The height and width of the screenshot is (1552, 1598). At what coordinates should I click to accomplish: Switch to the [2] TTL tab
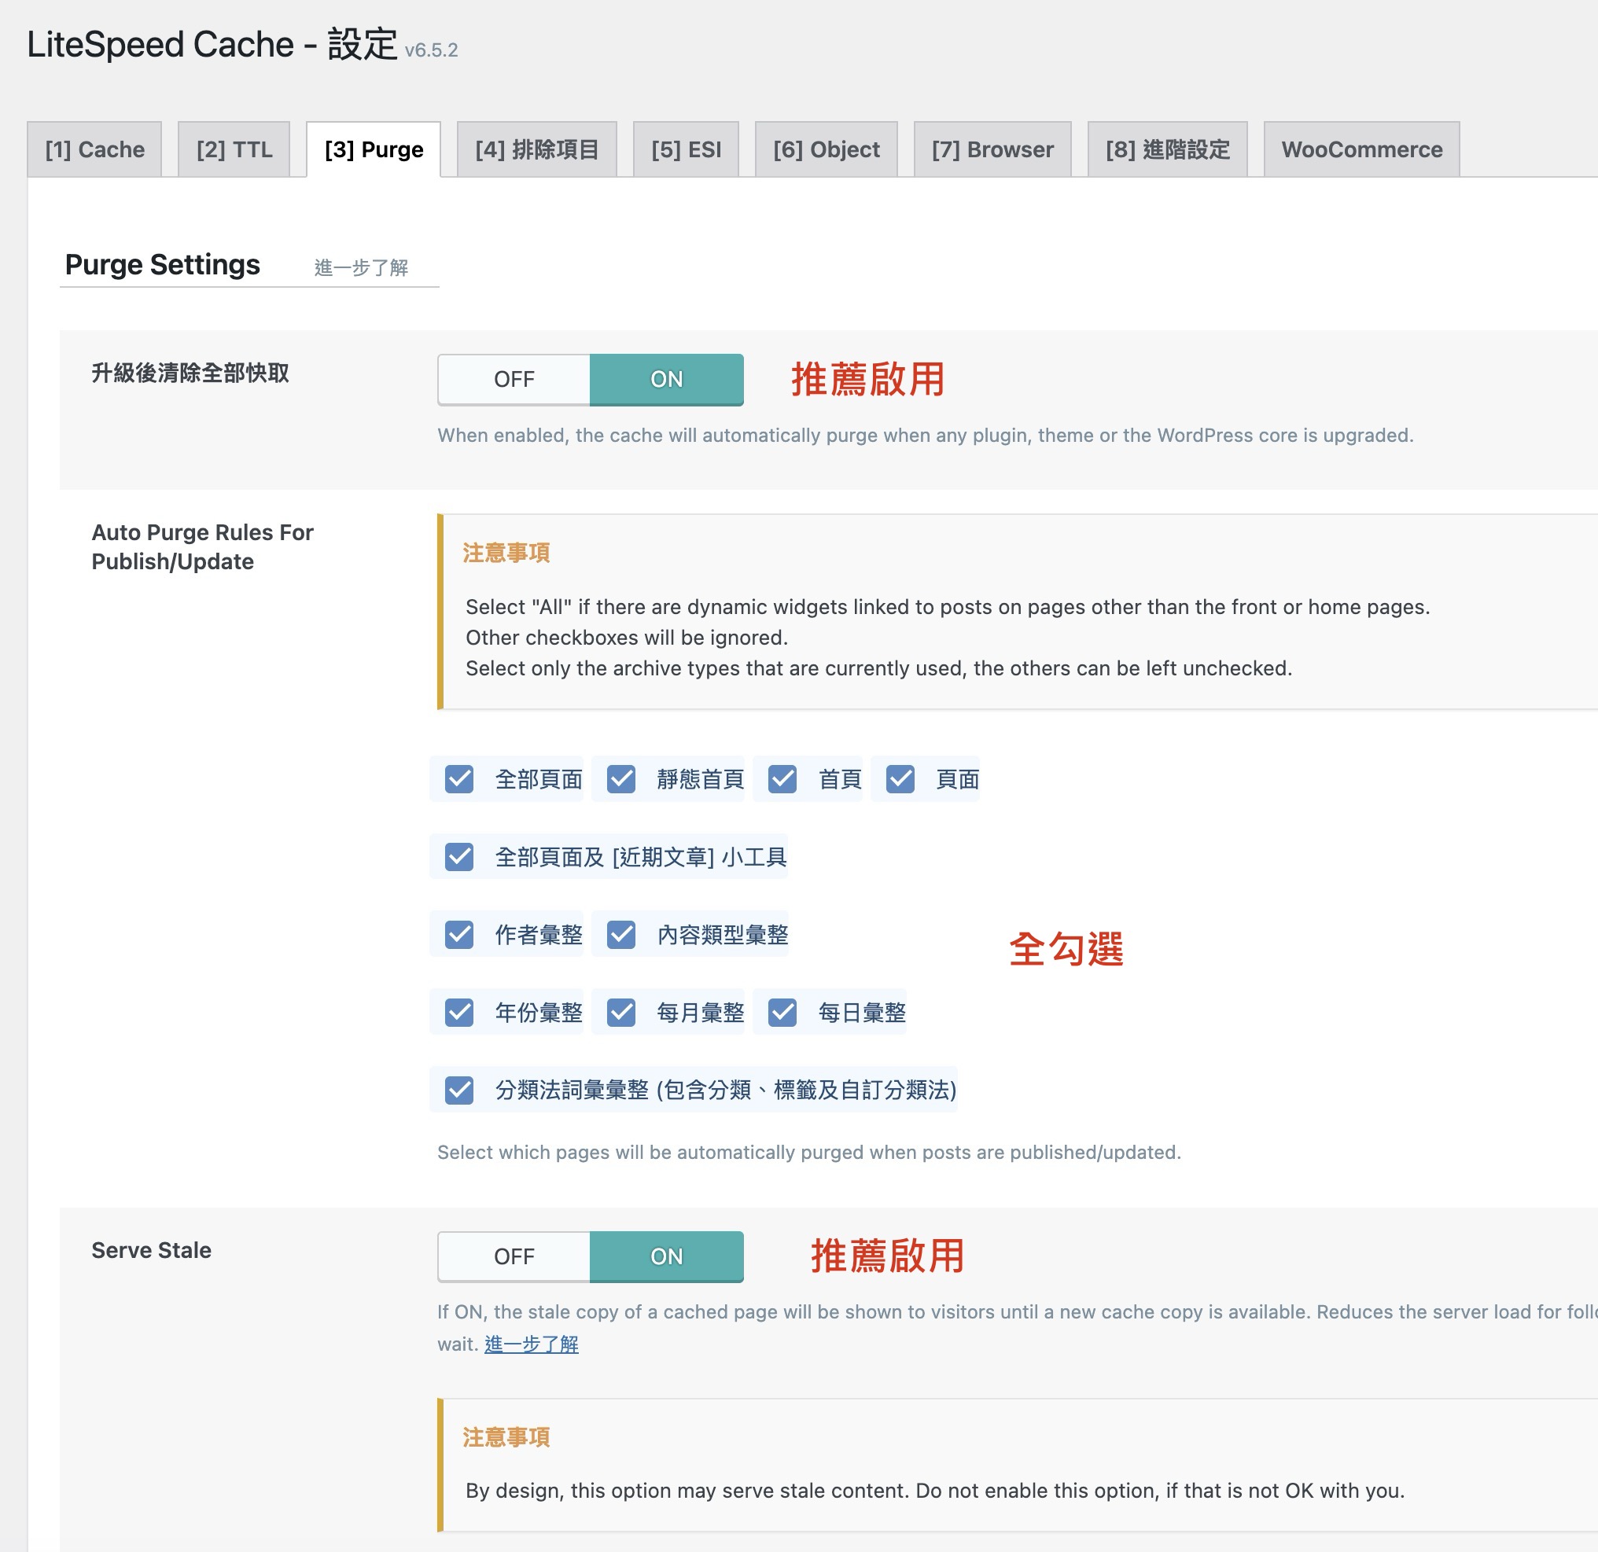234,149
